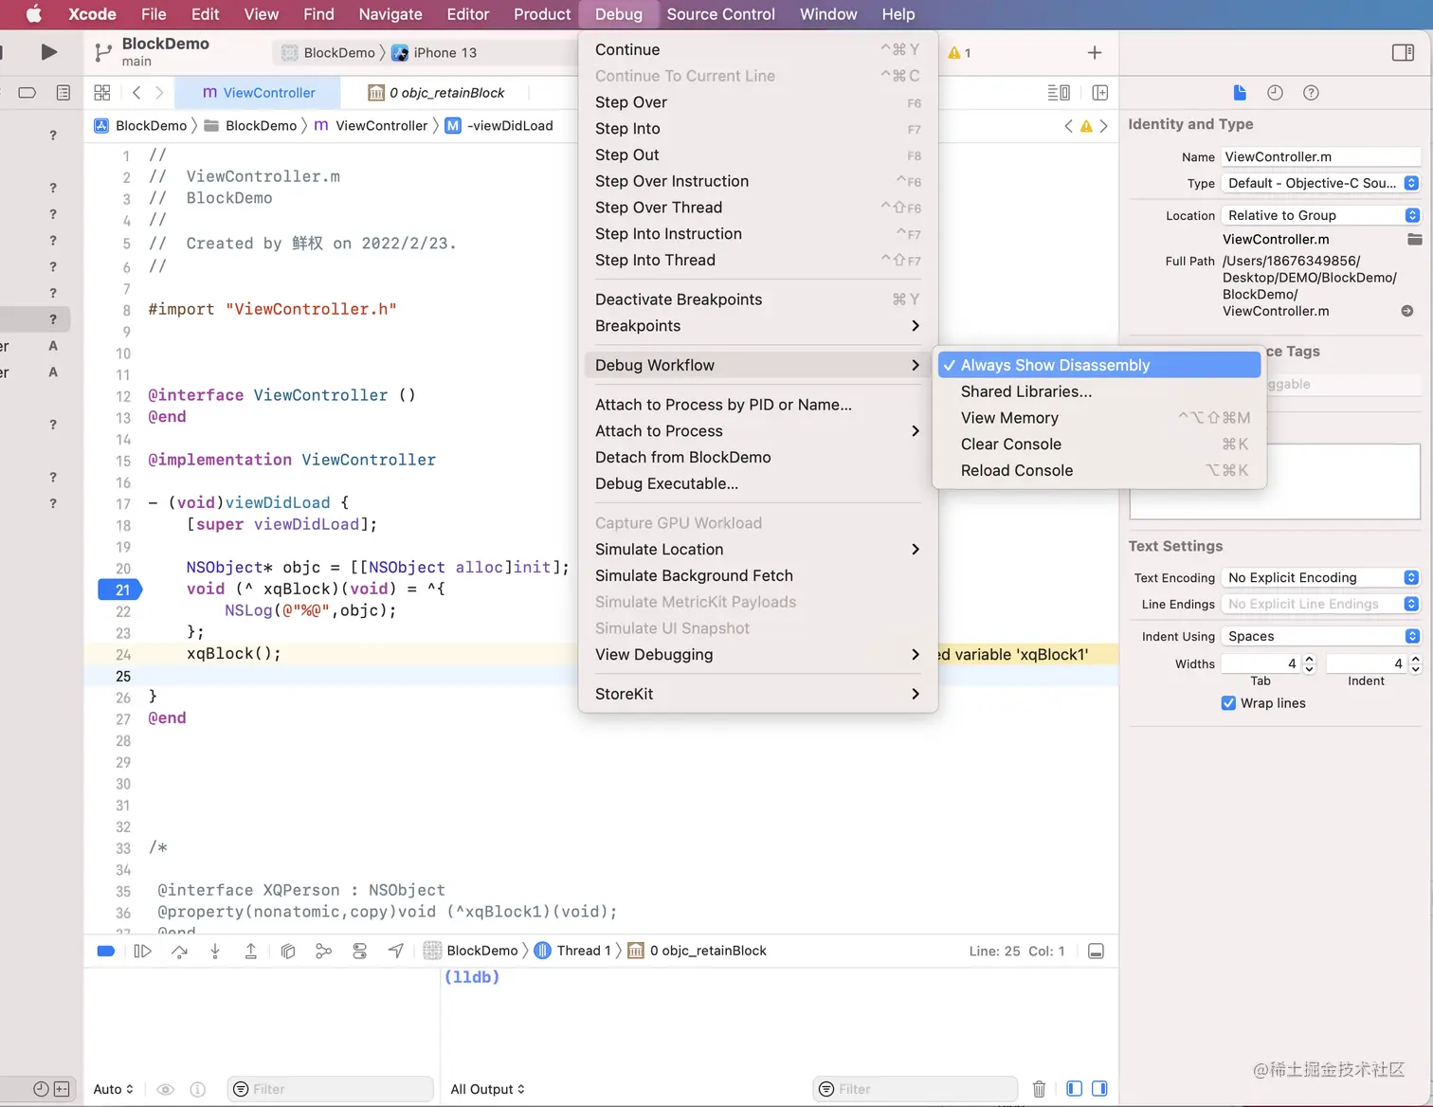Switch to 0 objc_retainBlock tab
1433x1107 pixels.
tap(436, 92)
